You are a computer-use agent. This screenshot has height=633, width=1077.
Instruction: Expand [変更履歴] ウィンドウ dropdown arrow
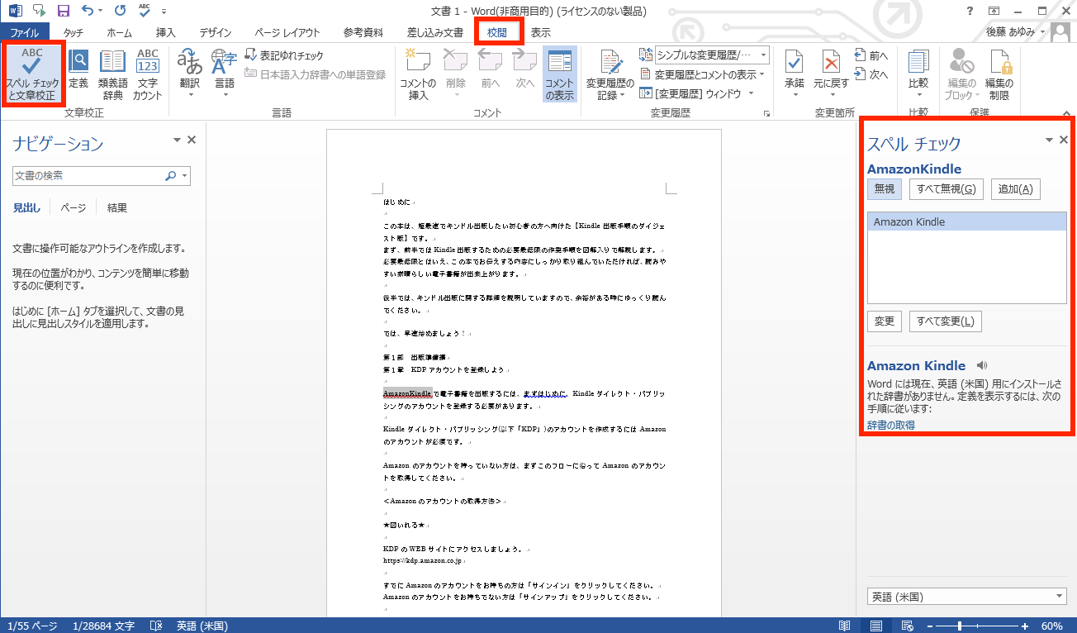click(752, 93)
